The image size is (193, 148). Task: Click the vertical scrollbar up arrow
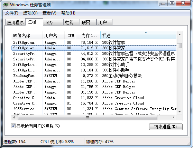[x=180, y=34]
